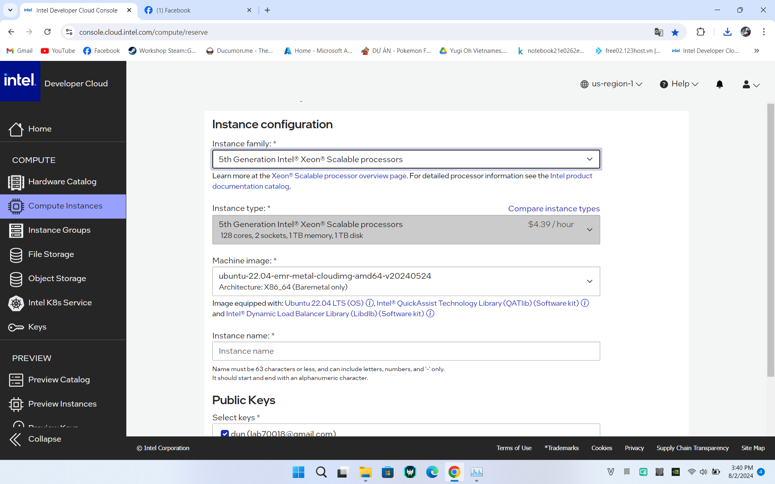Open Ubuntu 22.04 LTS (OS) link
The width and height of the screenshot is (775, 484).
click(324, 303)
